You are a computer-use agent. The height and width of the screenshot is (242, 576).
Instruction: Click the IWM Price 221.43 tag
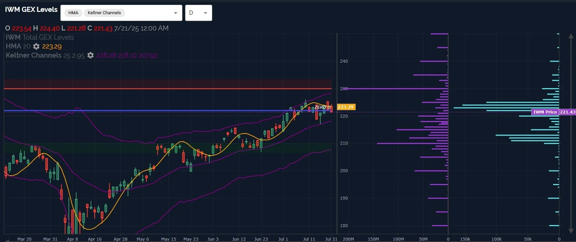pyautogui.click(x=553, y=112)
